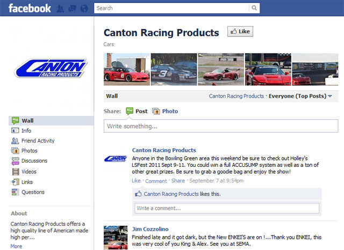344x250 pixels.
Task: Open the messages icon in header
Action: (72, 9)
